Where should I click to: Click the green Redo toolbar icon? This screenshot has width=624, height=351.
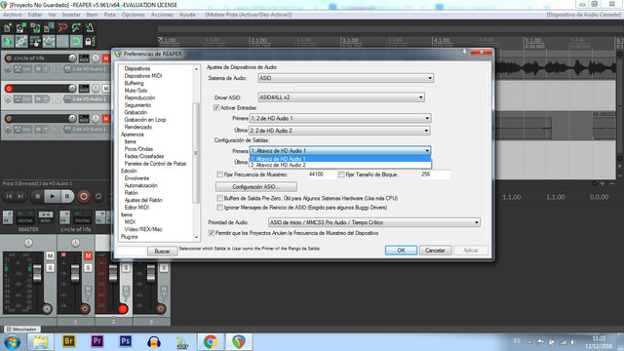[x=76, y=27]
